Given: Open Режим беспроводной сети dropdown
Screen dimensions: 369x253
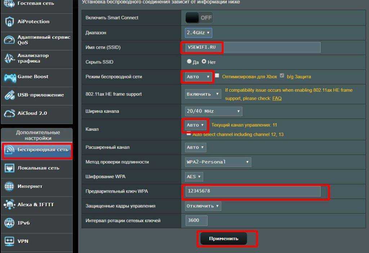Looking at the screenshot, I should pos(199,77).
